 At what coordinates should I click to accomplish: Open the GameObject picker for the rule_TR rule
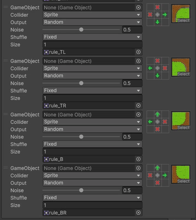tap(138, 61)
